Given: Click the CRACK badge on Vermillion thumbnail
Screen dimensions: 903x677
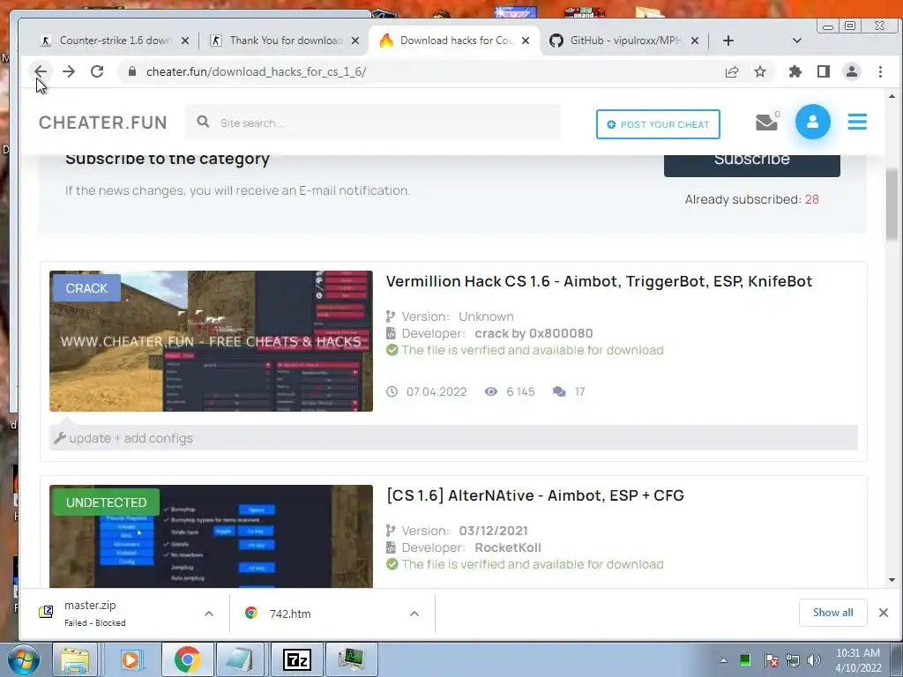Looking at the screenshot, I should click(86, 288).
